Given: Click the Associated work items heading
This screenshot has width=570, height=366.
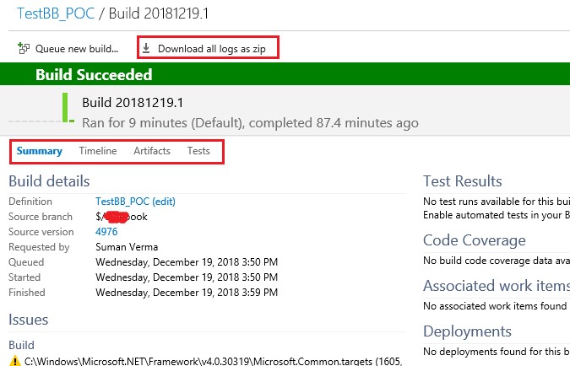Looking at the screenshot, I should pyautogui.click(x=497, y=286).
